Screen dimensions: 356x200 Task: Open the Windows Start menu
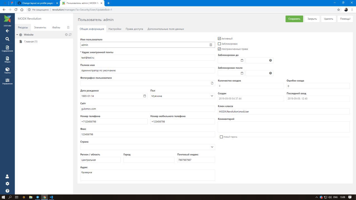[4, 197]
